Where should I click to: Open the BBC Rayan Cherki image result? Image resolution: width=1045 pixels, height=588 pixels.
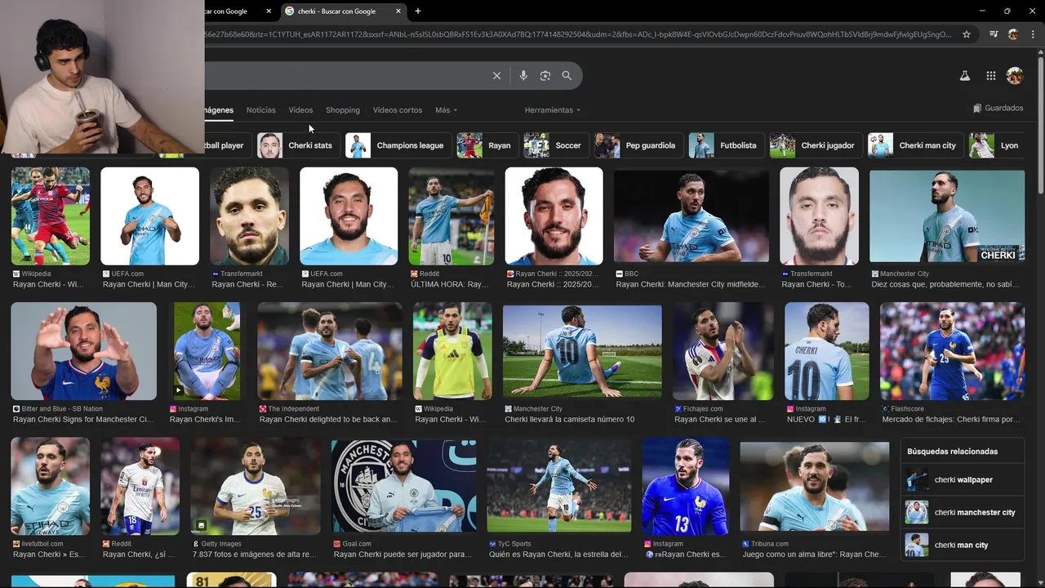pyautogui.click(x=691, y=216)
